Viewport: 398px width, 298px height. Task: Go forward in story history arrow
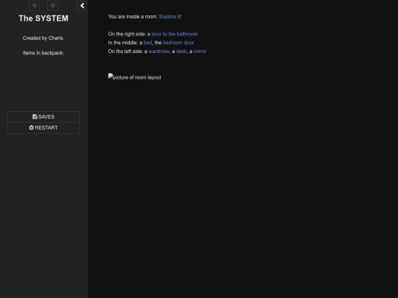52,6
